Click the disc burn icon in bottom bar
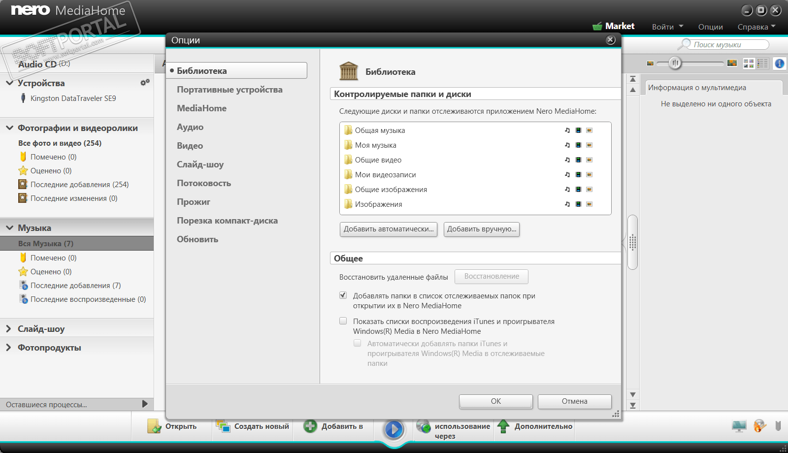Image resolution: width=788 pixels, height=453 pixels. [x=760, y=426]
